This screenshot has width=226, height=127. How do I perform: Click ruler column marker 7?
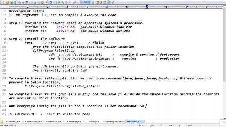click(x=147, y=7)
